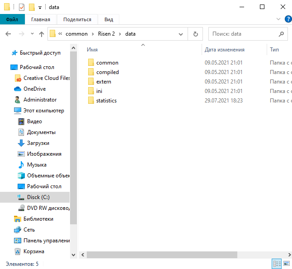Screen dimensions: 292x269
Task: Select the ini folder
Action: [x=99, y=91]
